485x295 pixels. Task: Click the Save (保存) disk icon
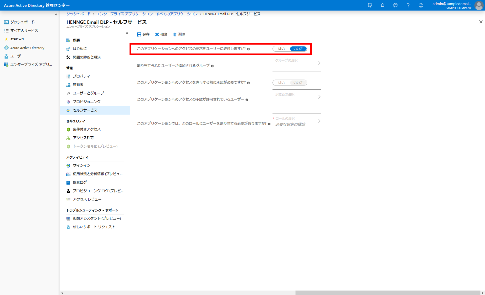[x=139, y=34]
